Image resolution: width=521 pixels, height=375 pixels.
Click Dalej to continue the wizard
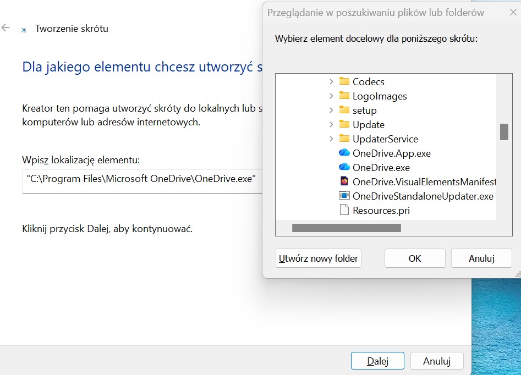coord(377,361)
